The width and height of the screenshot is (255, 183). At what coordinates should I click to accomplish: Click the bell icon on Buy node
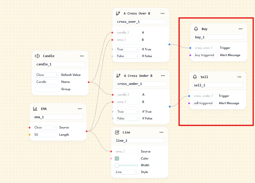pos(196,29)
